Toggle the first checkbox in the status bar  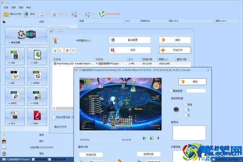coord(33,159)
